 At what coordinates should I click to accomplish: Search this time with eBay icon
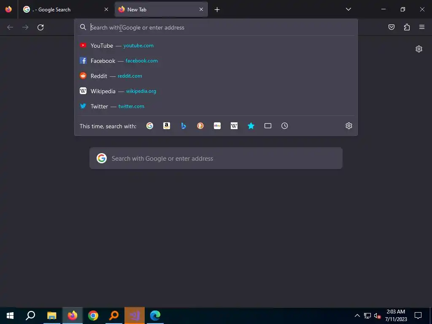click(x=217, y=126)
